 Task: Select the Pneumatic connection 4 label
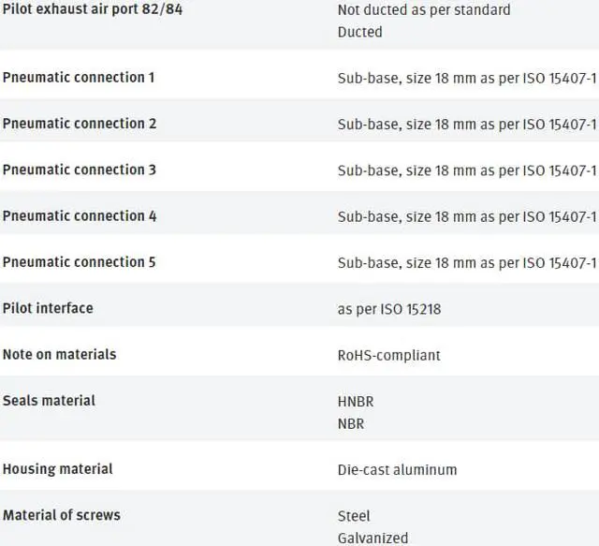point(80,215)
